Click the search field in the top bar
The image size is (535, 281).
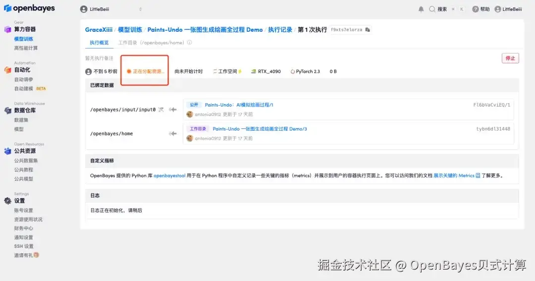tap(447, 9)
